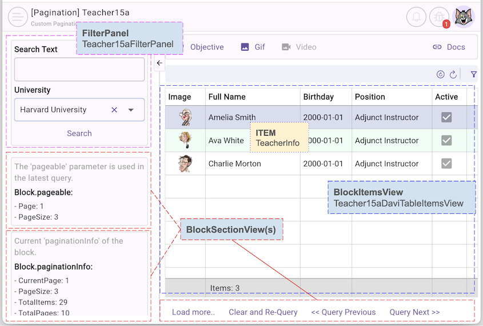Open the hamburger menu
Viewport: 483px width, 326px height.
18,17
